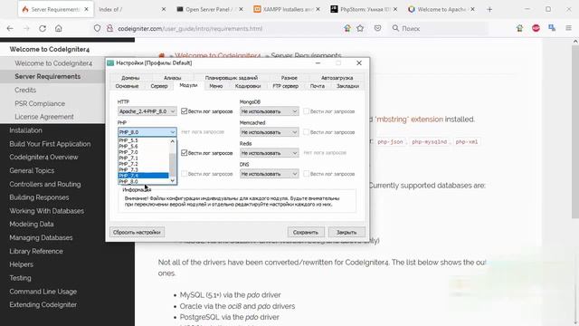579x326 pixels.
Task: Select PHP_7.3 from the list
Action: (x=143, y=169)
